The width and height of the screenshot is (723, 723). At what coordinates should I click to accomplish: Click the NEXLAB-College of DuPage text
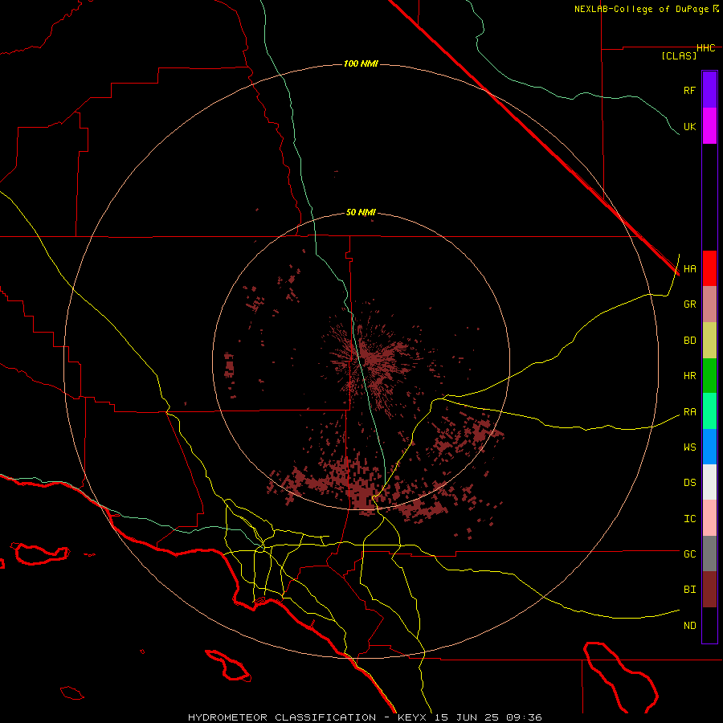pos(641,9)
